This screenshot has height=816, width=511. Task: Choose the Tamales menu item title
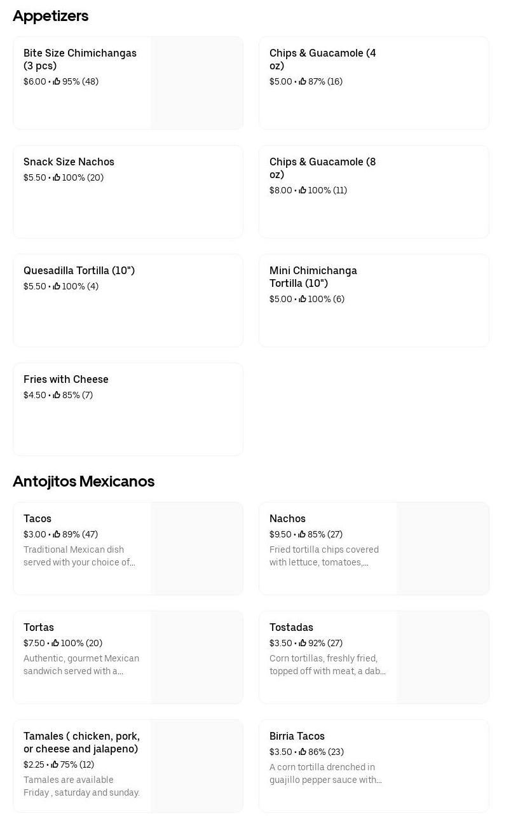81,742
